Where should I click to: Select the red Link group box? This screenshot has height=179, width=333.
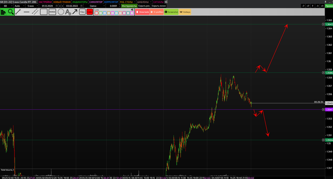coord(97,13)
